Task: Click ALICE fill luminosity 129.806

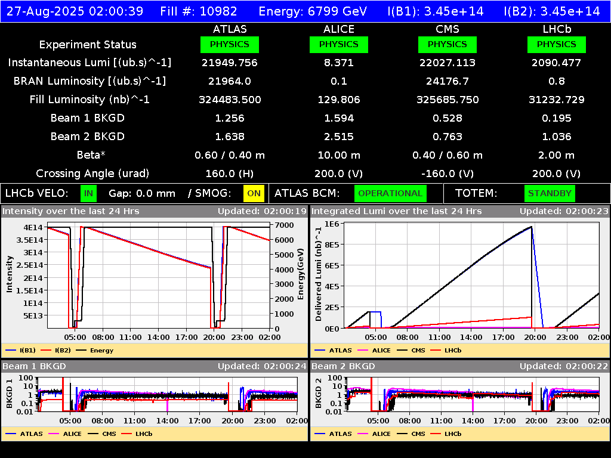Action: [339, 100]
